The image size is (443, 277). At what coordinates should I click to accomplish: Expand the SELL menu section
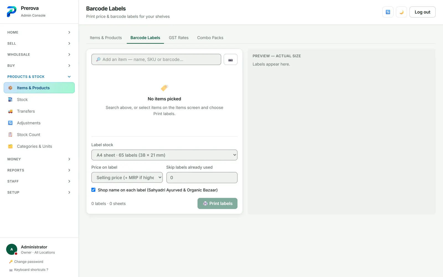pyautogui.click(x=39, y=43)
